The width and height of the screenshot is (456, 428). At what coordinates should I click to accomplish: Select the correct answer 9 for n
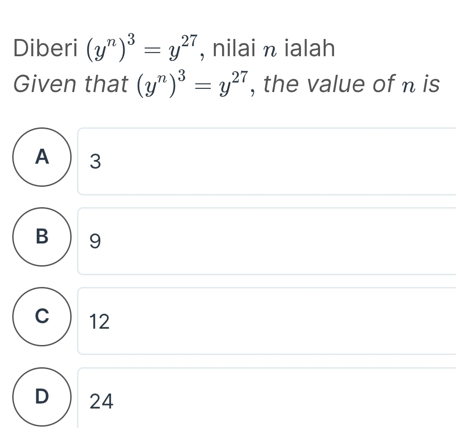[x=96, y=242]
